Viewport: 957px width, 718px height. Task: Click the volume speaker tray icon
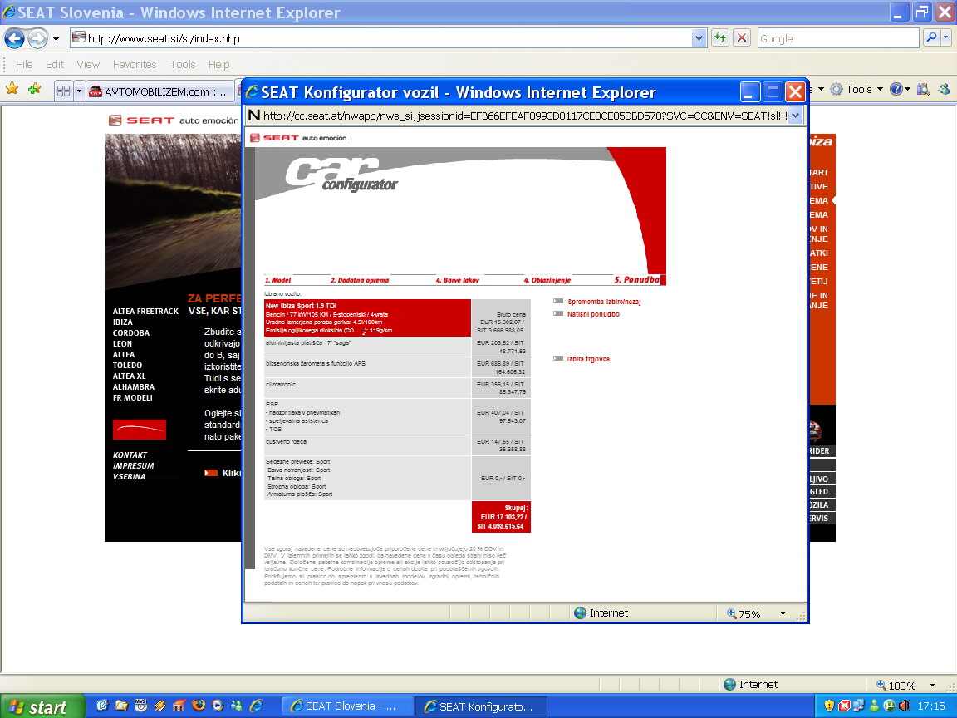coord(905,706)
